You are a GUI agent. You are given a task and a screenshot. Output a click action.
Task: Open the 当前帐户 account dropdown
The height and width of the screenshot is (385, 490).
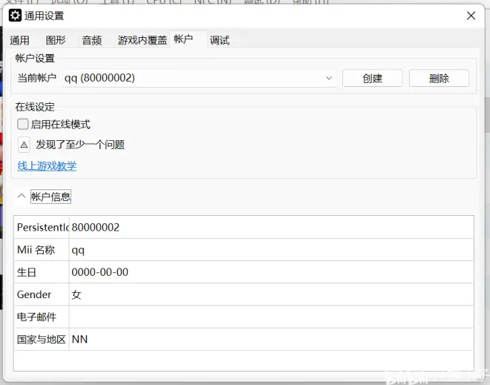tap(199, 78)
